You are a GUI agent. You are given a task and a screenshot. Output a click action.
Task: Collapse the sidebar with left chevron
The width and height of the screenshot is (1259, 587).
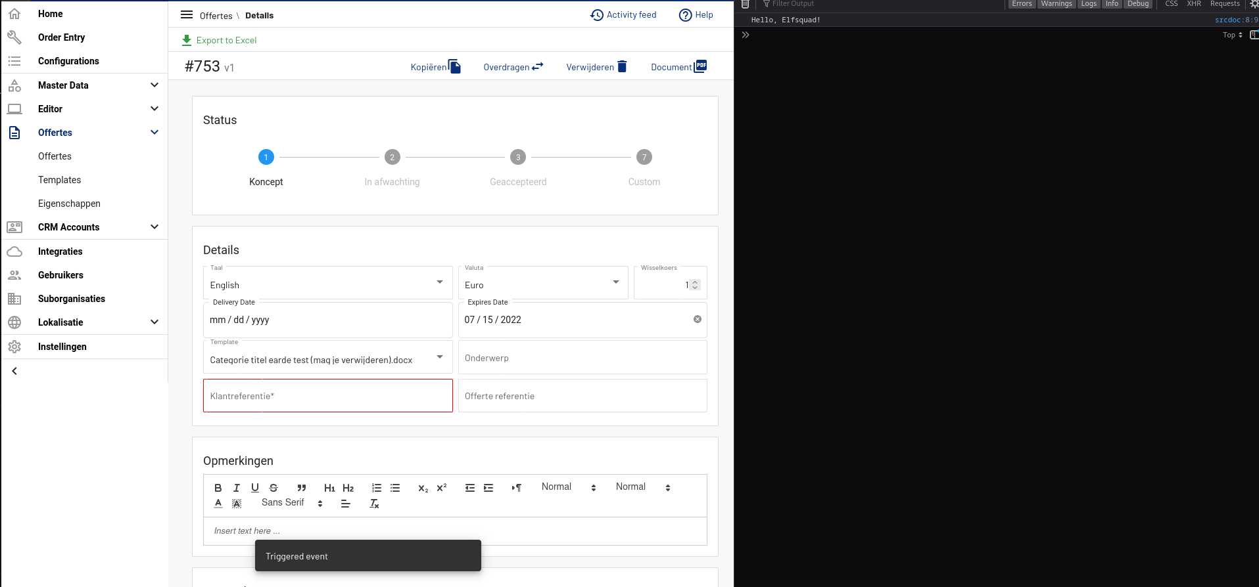pyautogui.click(x=14, y=371)
